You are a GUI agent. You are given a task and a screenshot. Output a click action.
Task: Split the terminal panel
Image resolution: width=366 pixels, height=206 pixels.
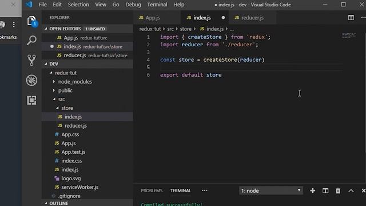(325, 191)
